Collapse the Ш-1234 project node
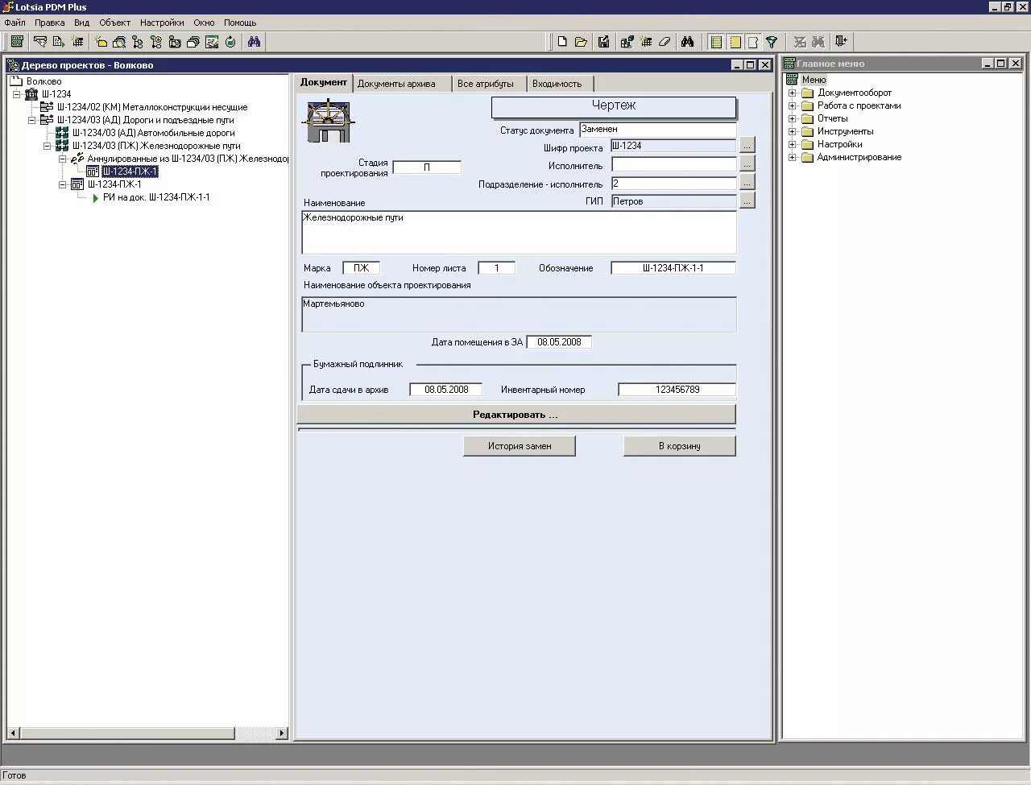Screen dimensions: 1031x785 point(16,94)
